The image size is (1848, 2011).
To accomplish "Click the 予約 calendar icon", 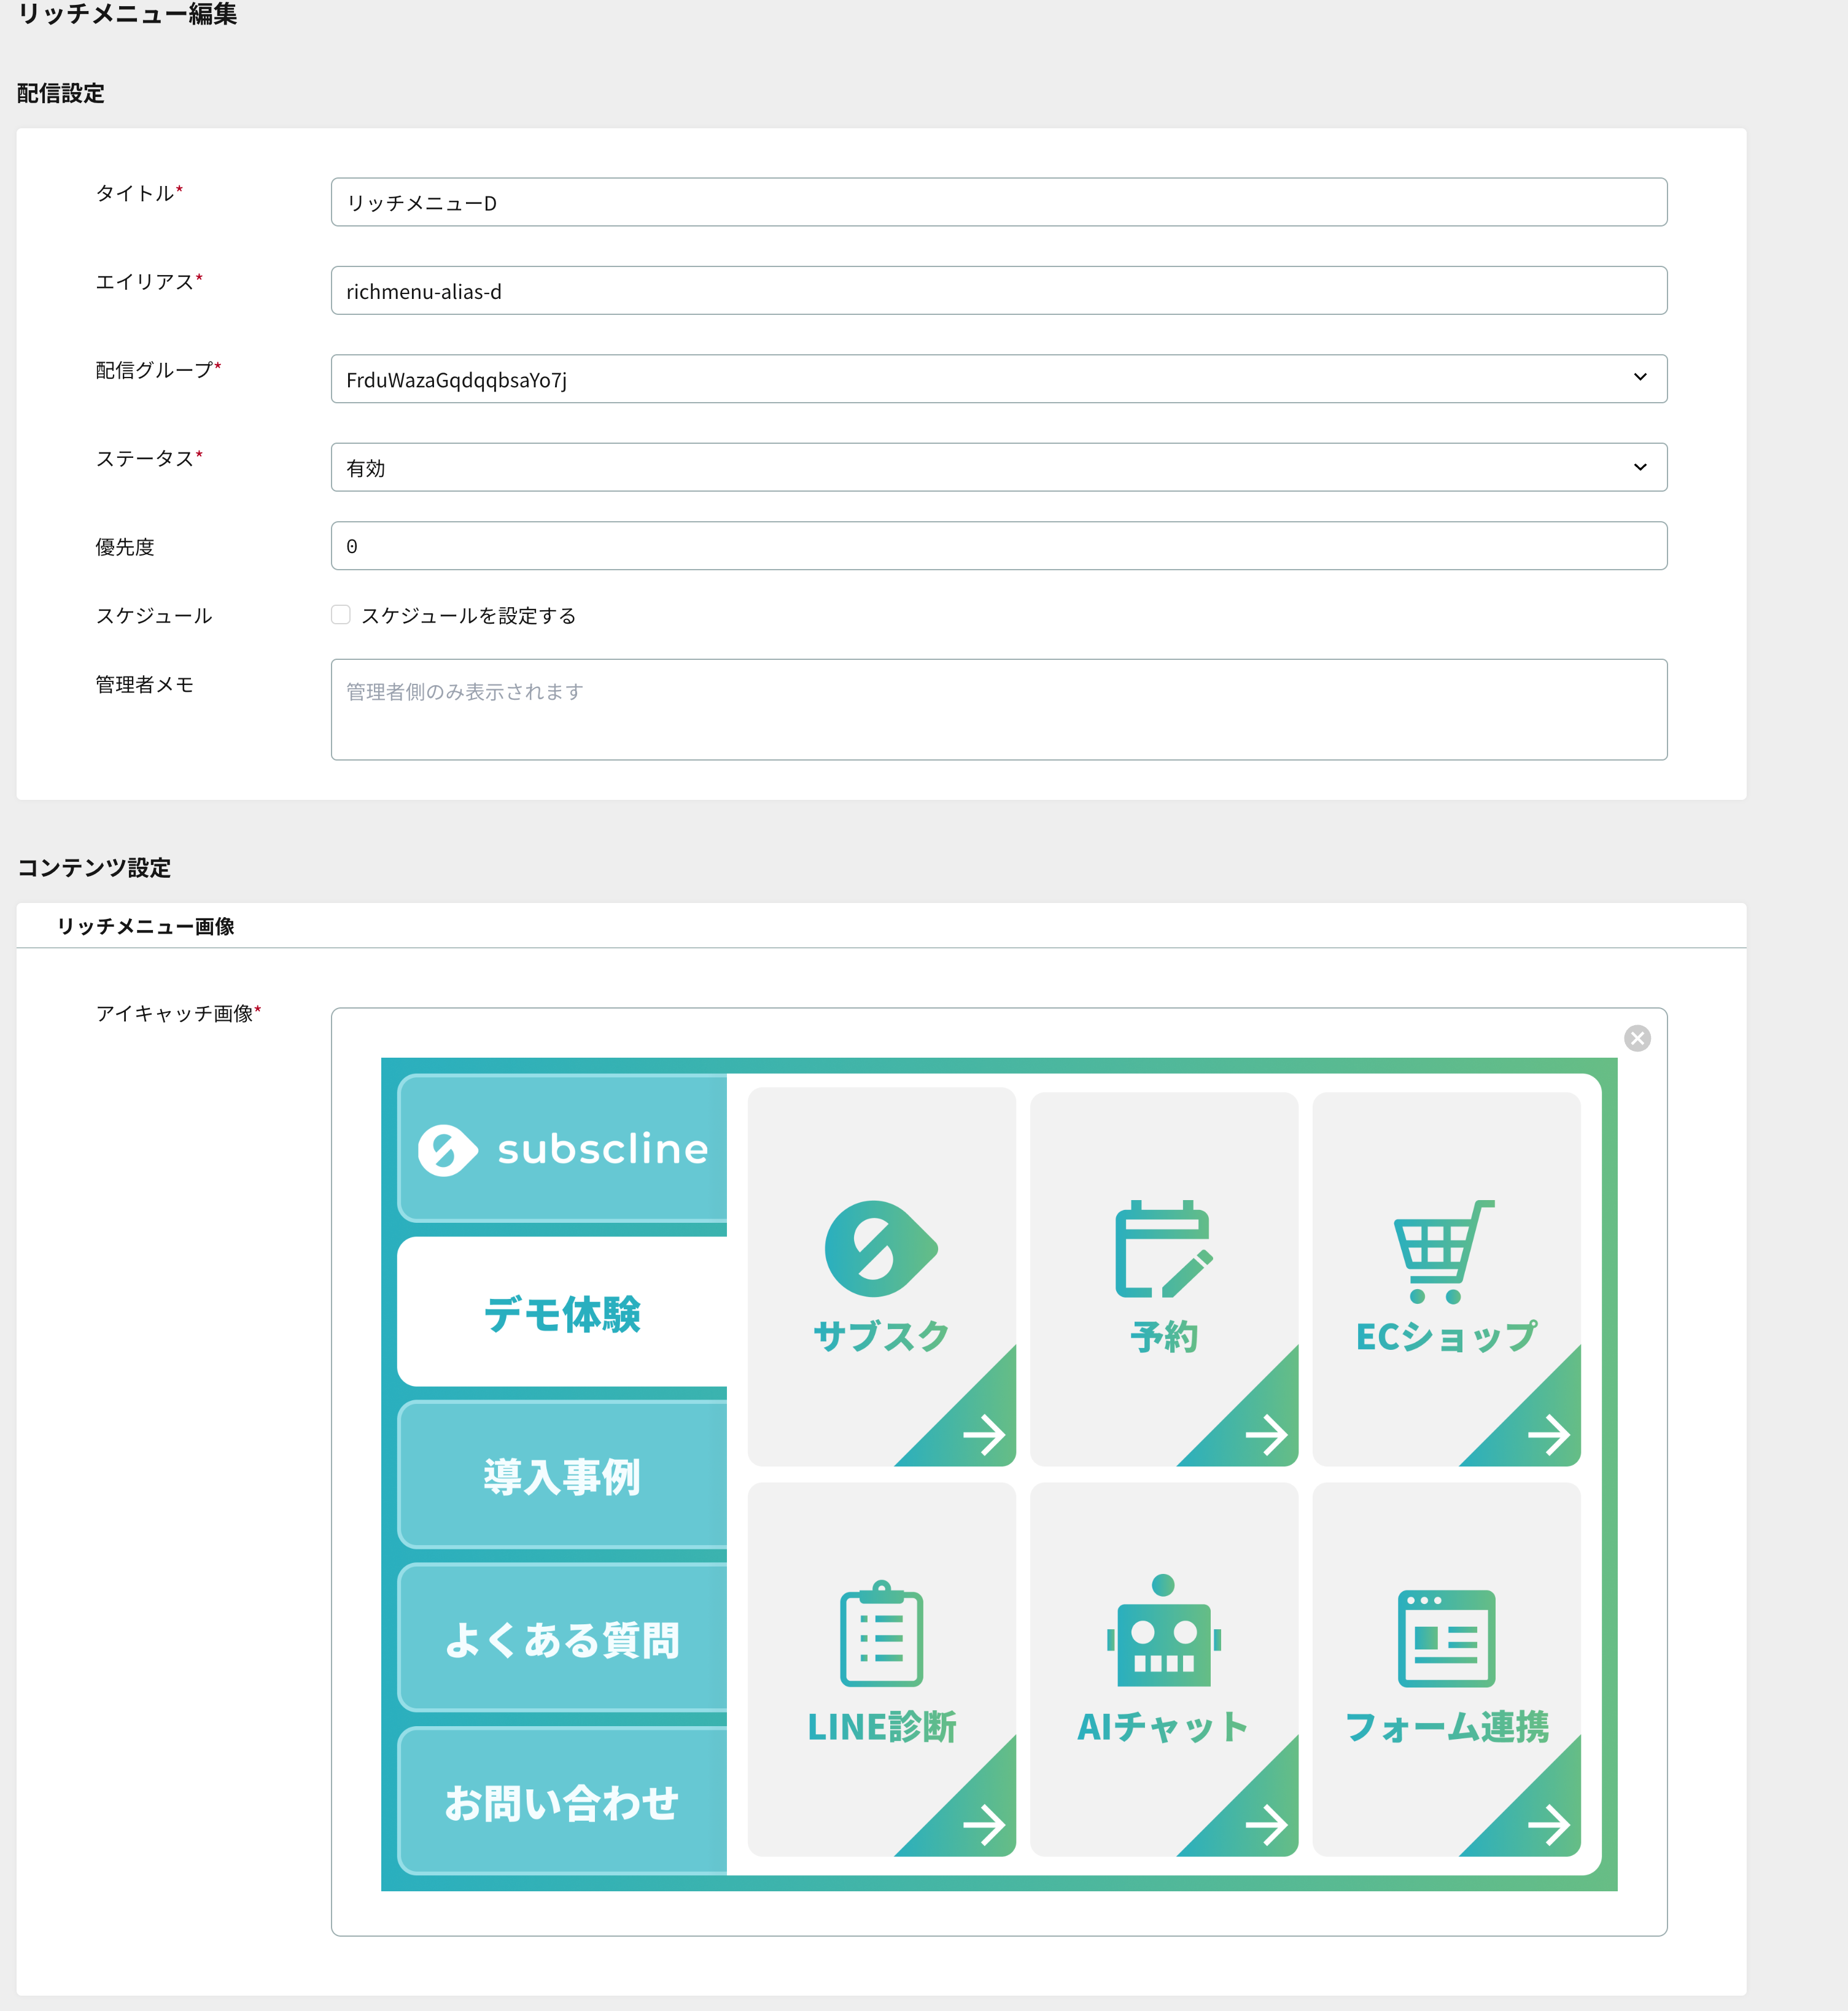I will click(1164, 1248).
